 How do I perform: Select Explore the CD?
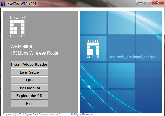pos(29,96)
